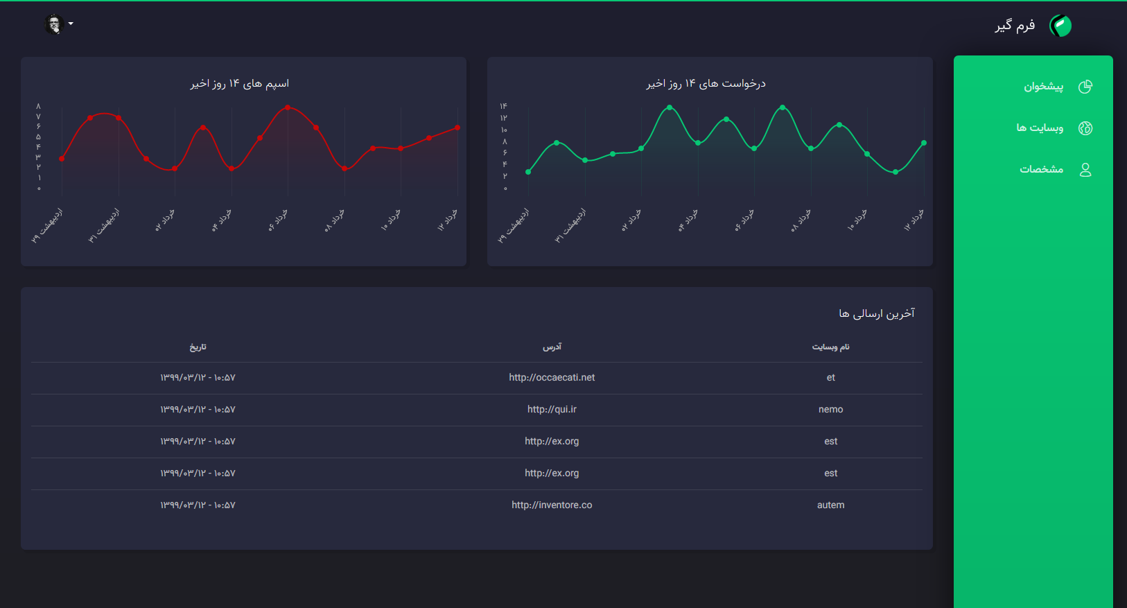Click the websites globe icon in sidebar
Screen dimensions: 1127x608
pyautogui.click(x=1085, y=128)
